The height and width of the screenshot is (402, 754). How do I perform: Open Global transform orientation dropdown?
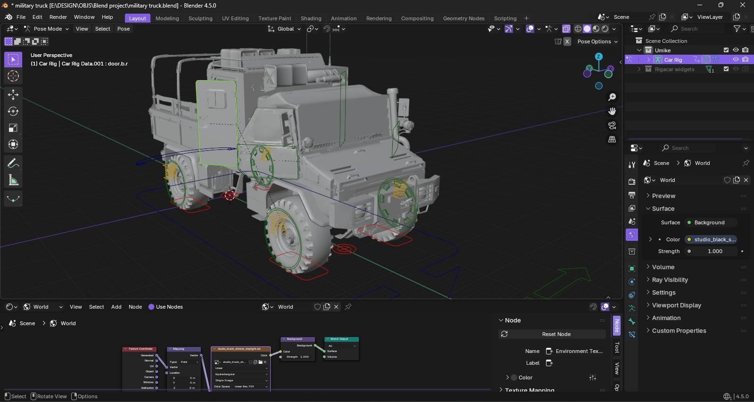(284, 29)
